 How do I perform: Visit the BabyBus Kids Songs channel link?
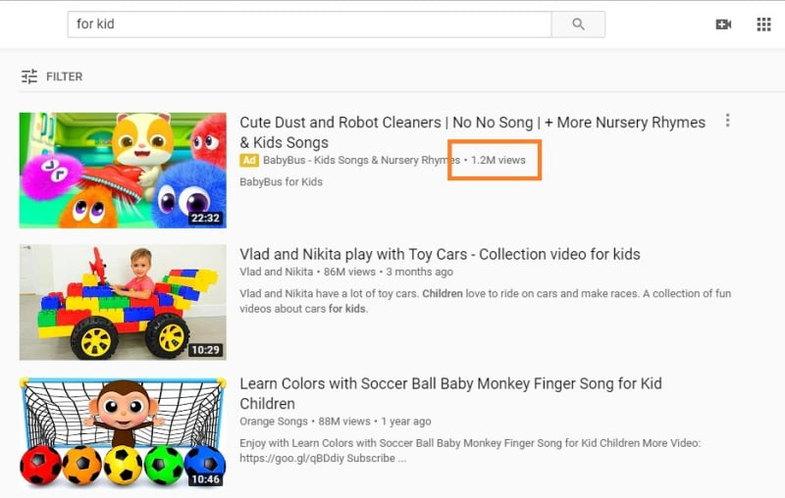click(361, 160)
